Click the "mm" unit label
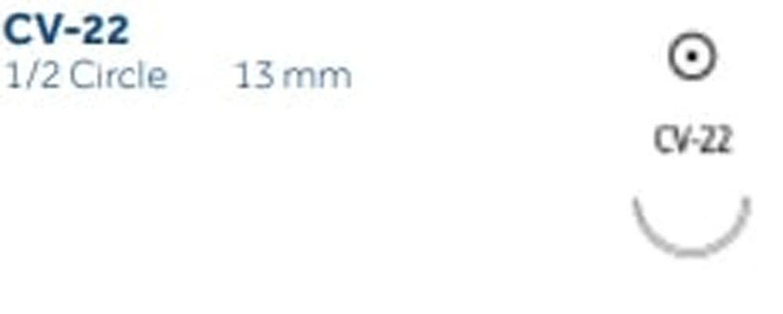This screenshot has width=783, height=314. tap(317, 79)
